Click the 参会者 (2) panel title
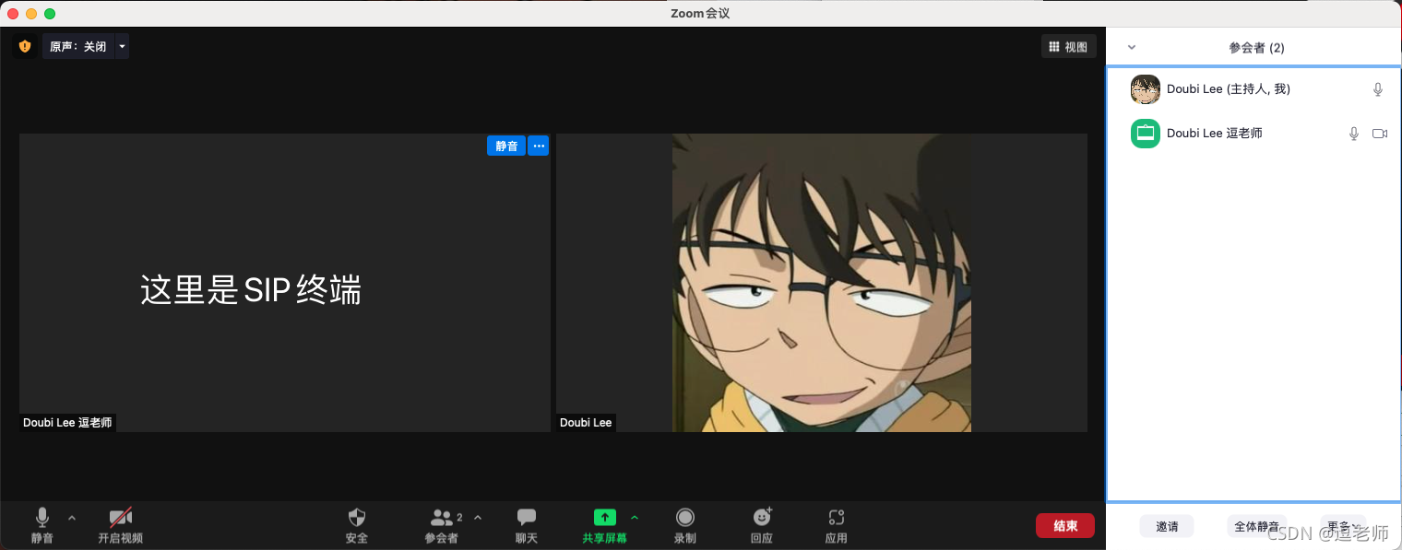Image resolution: width=1402 pixels, height=550 pixels. click(1256, 48)
